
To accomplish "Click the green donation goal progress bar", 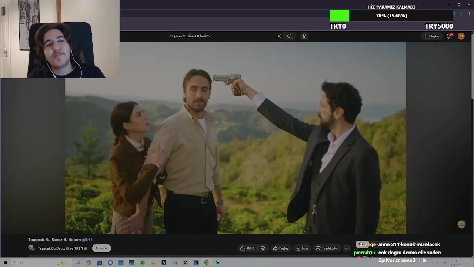I will pos(339,16).
